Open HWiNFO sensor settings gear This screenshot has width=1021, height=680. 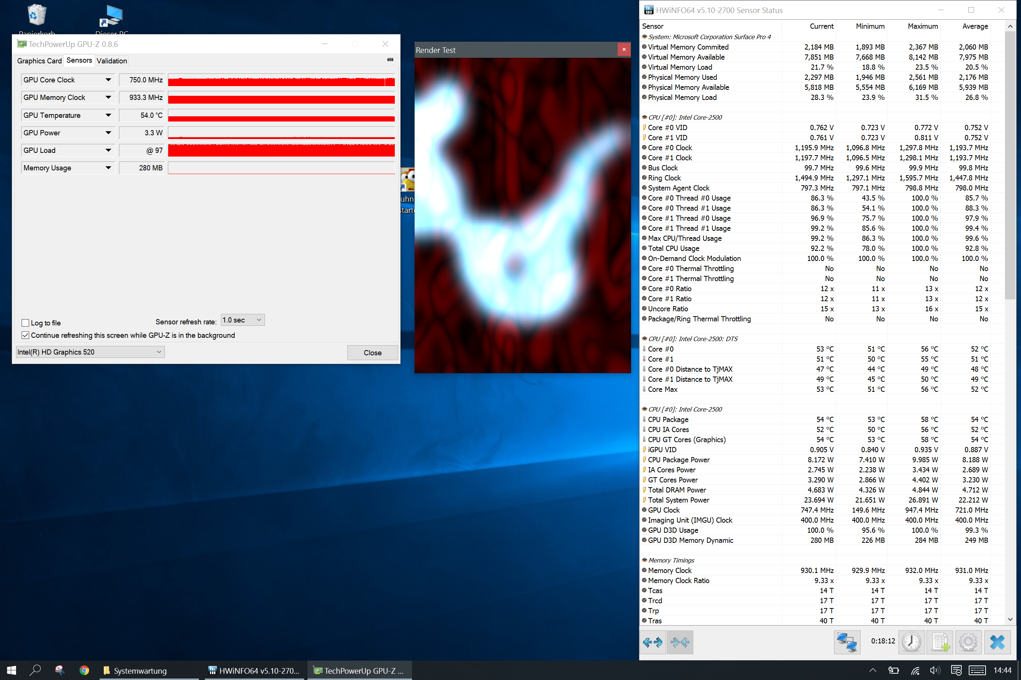(968, 642)
